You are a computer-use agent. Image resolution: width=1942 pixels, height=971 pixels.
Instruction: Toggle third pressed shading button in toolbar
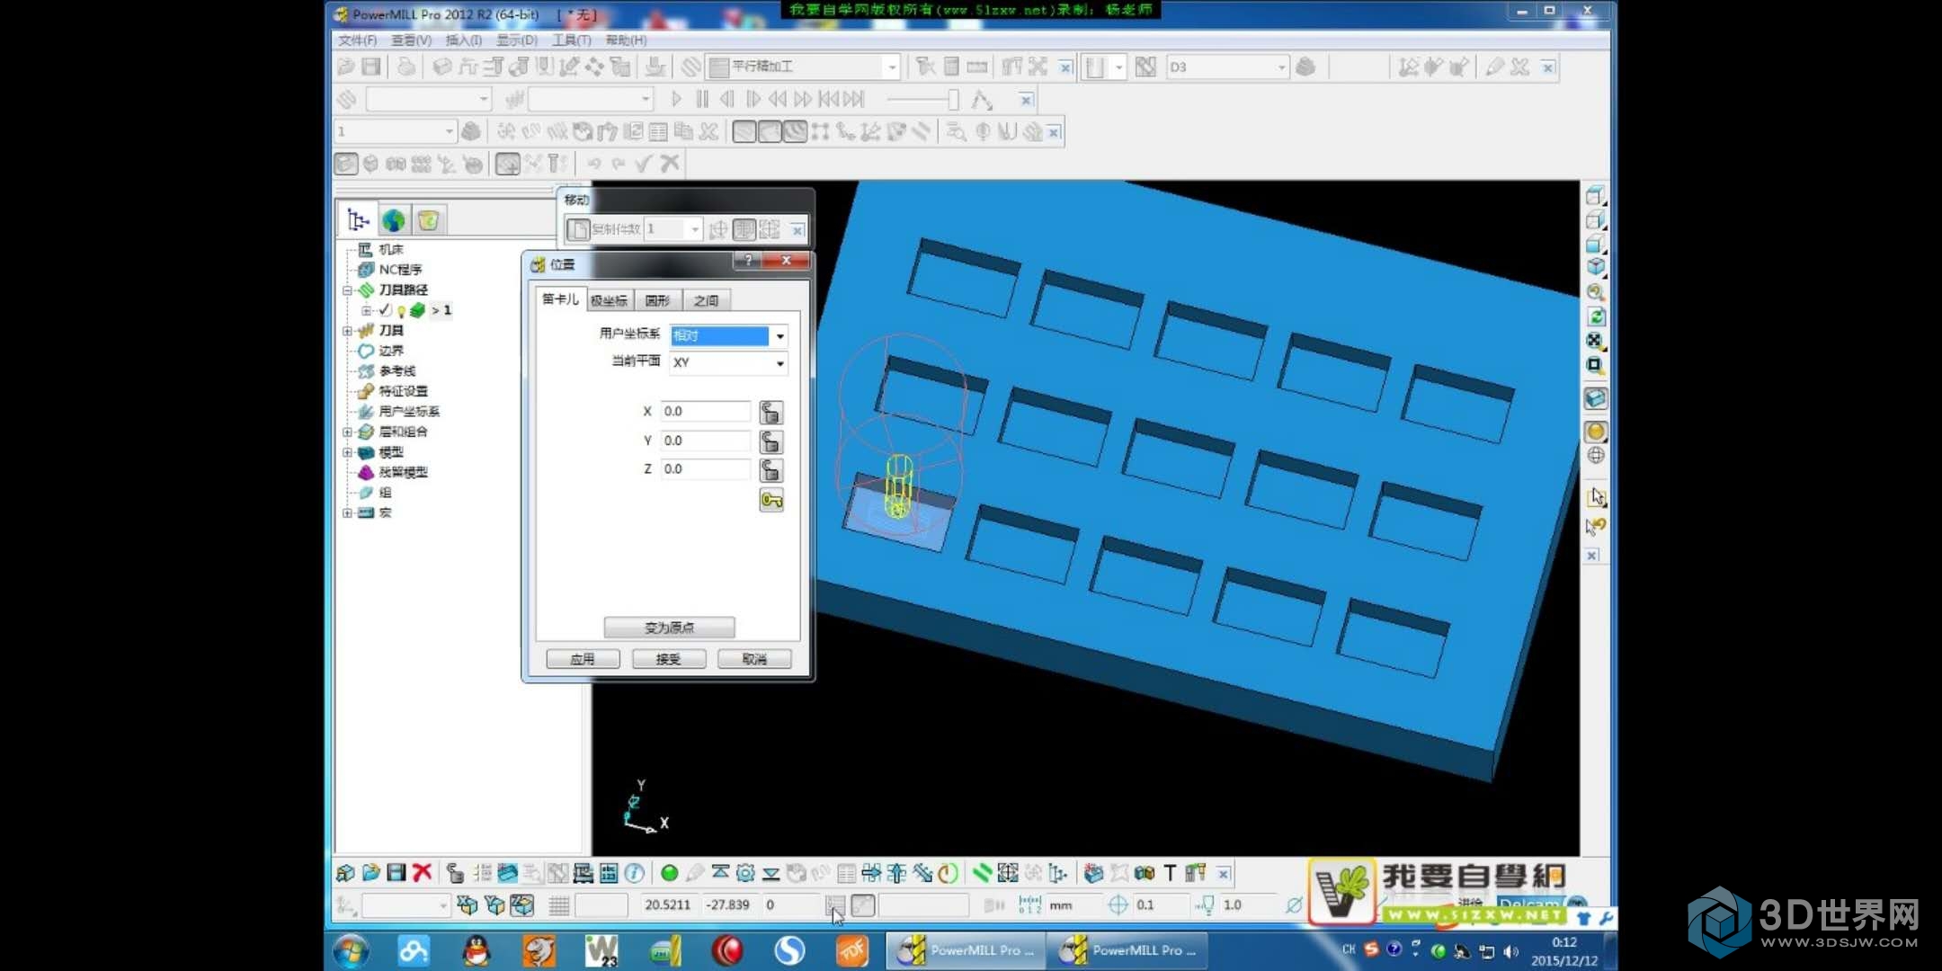(x=795, y=132)
